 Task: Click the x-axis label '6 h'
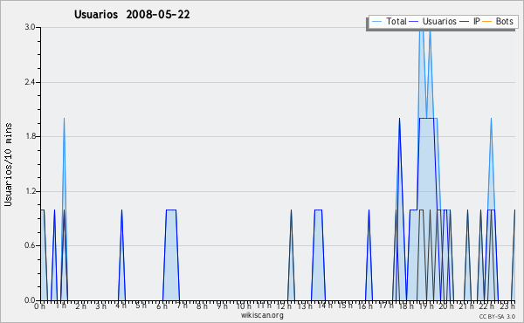click(x=162, y=306)
